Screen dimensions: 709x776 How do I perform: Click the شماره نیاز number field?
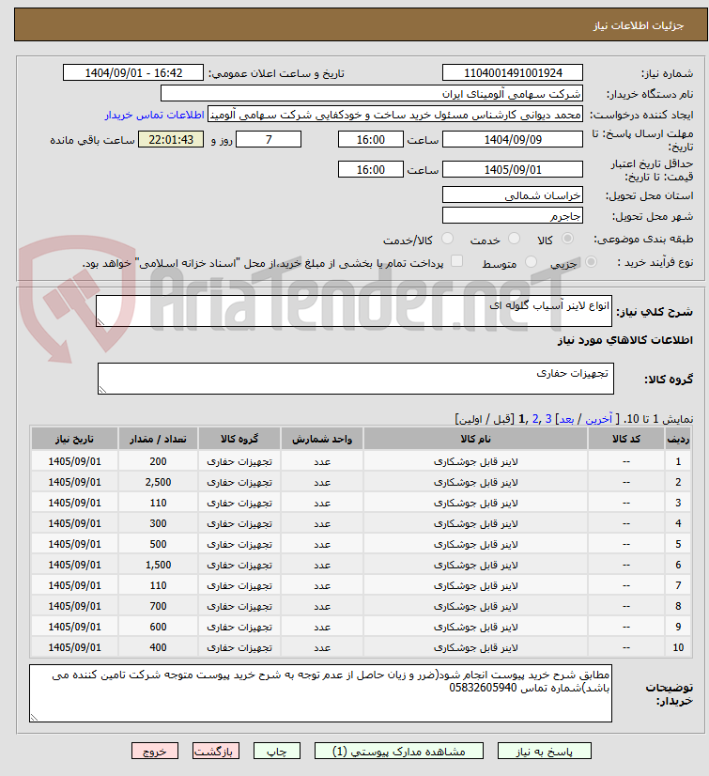coord(513,72)
